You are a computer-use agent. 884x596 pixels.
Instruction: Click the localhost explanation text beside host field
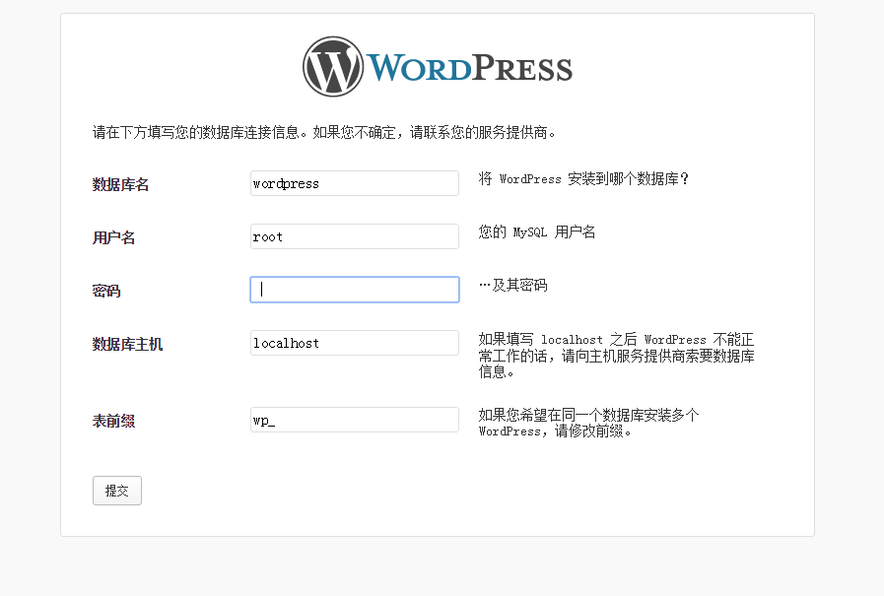coord(616,356)
